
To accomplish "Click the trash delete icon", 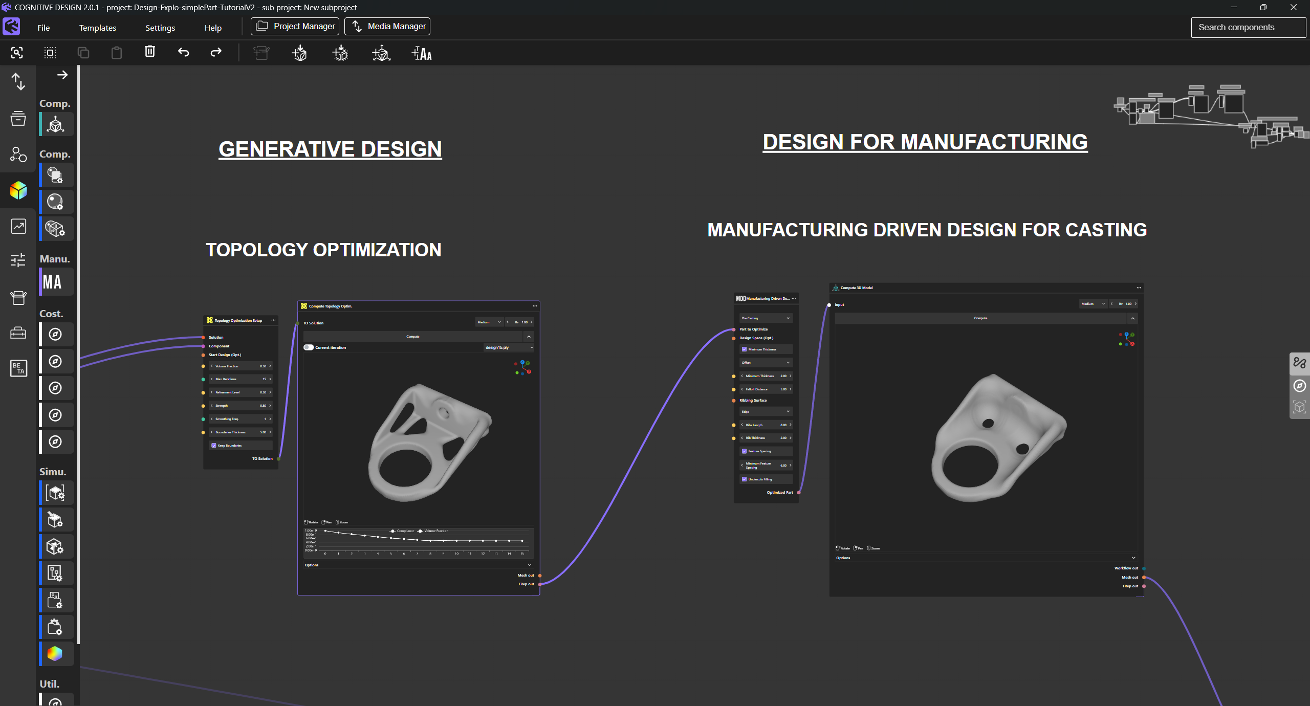I will click(149, 52).
